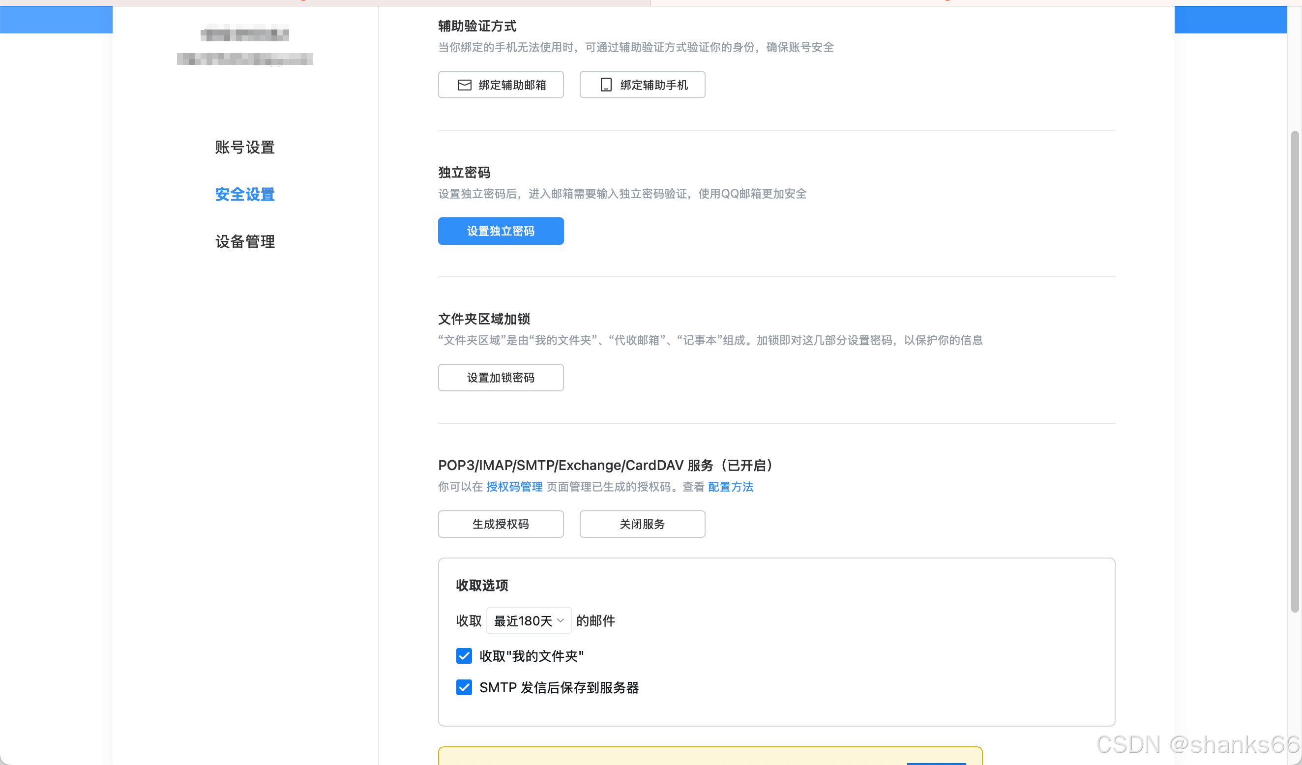This screenshot has width=1302, height=765.
Task: Open the 授权码管理 link
Action: click(514, 487)
